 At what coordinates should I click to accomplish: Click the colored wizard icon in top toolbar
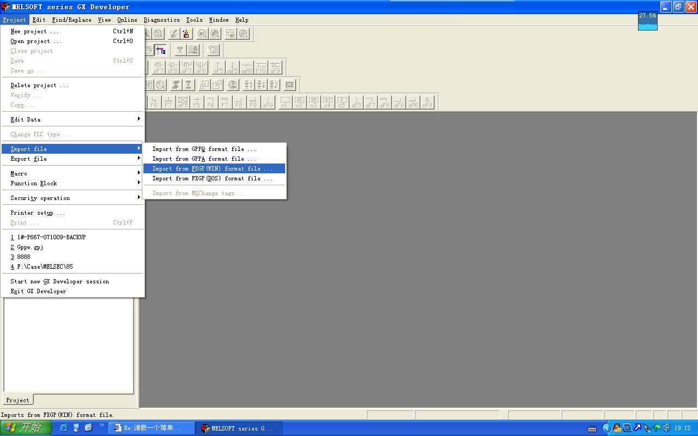[x=186, y=34]
